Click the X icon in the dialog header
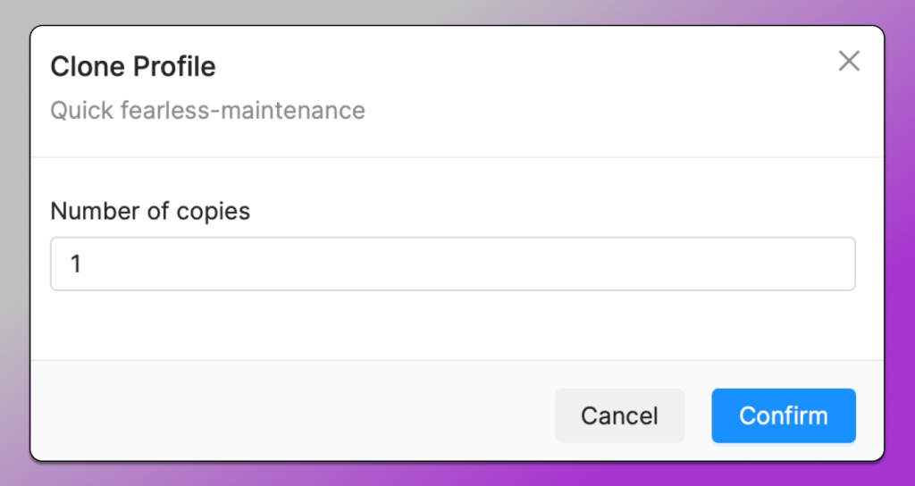The height and width of the screenshot is (486, 915). point(848,61)
